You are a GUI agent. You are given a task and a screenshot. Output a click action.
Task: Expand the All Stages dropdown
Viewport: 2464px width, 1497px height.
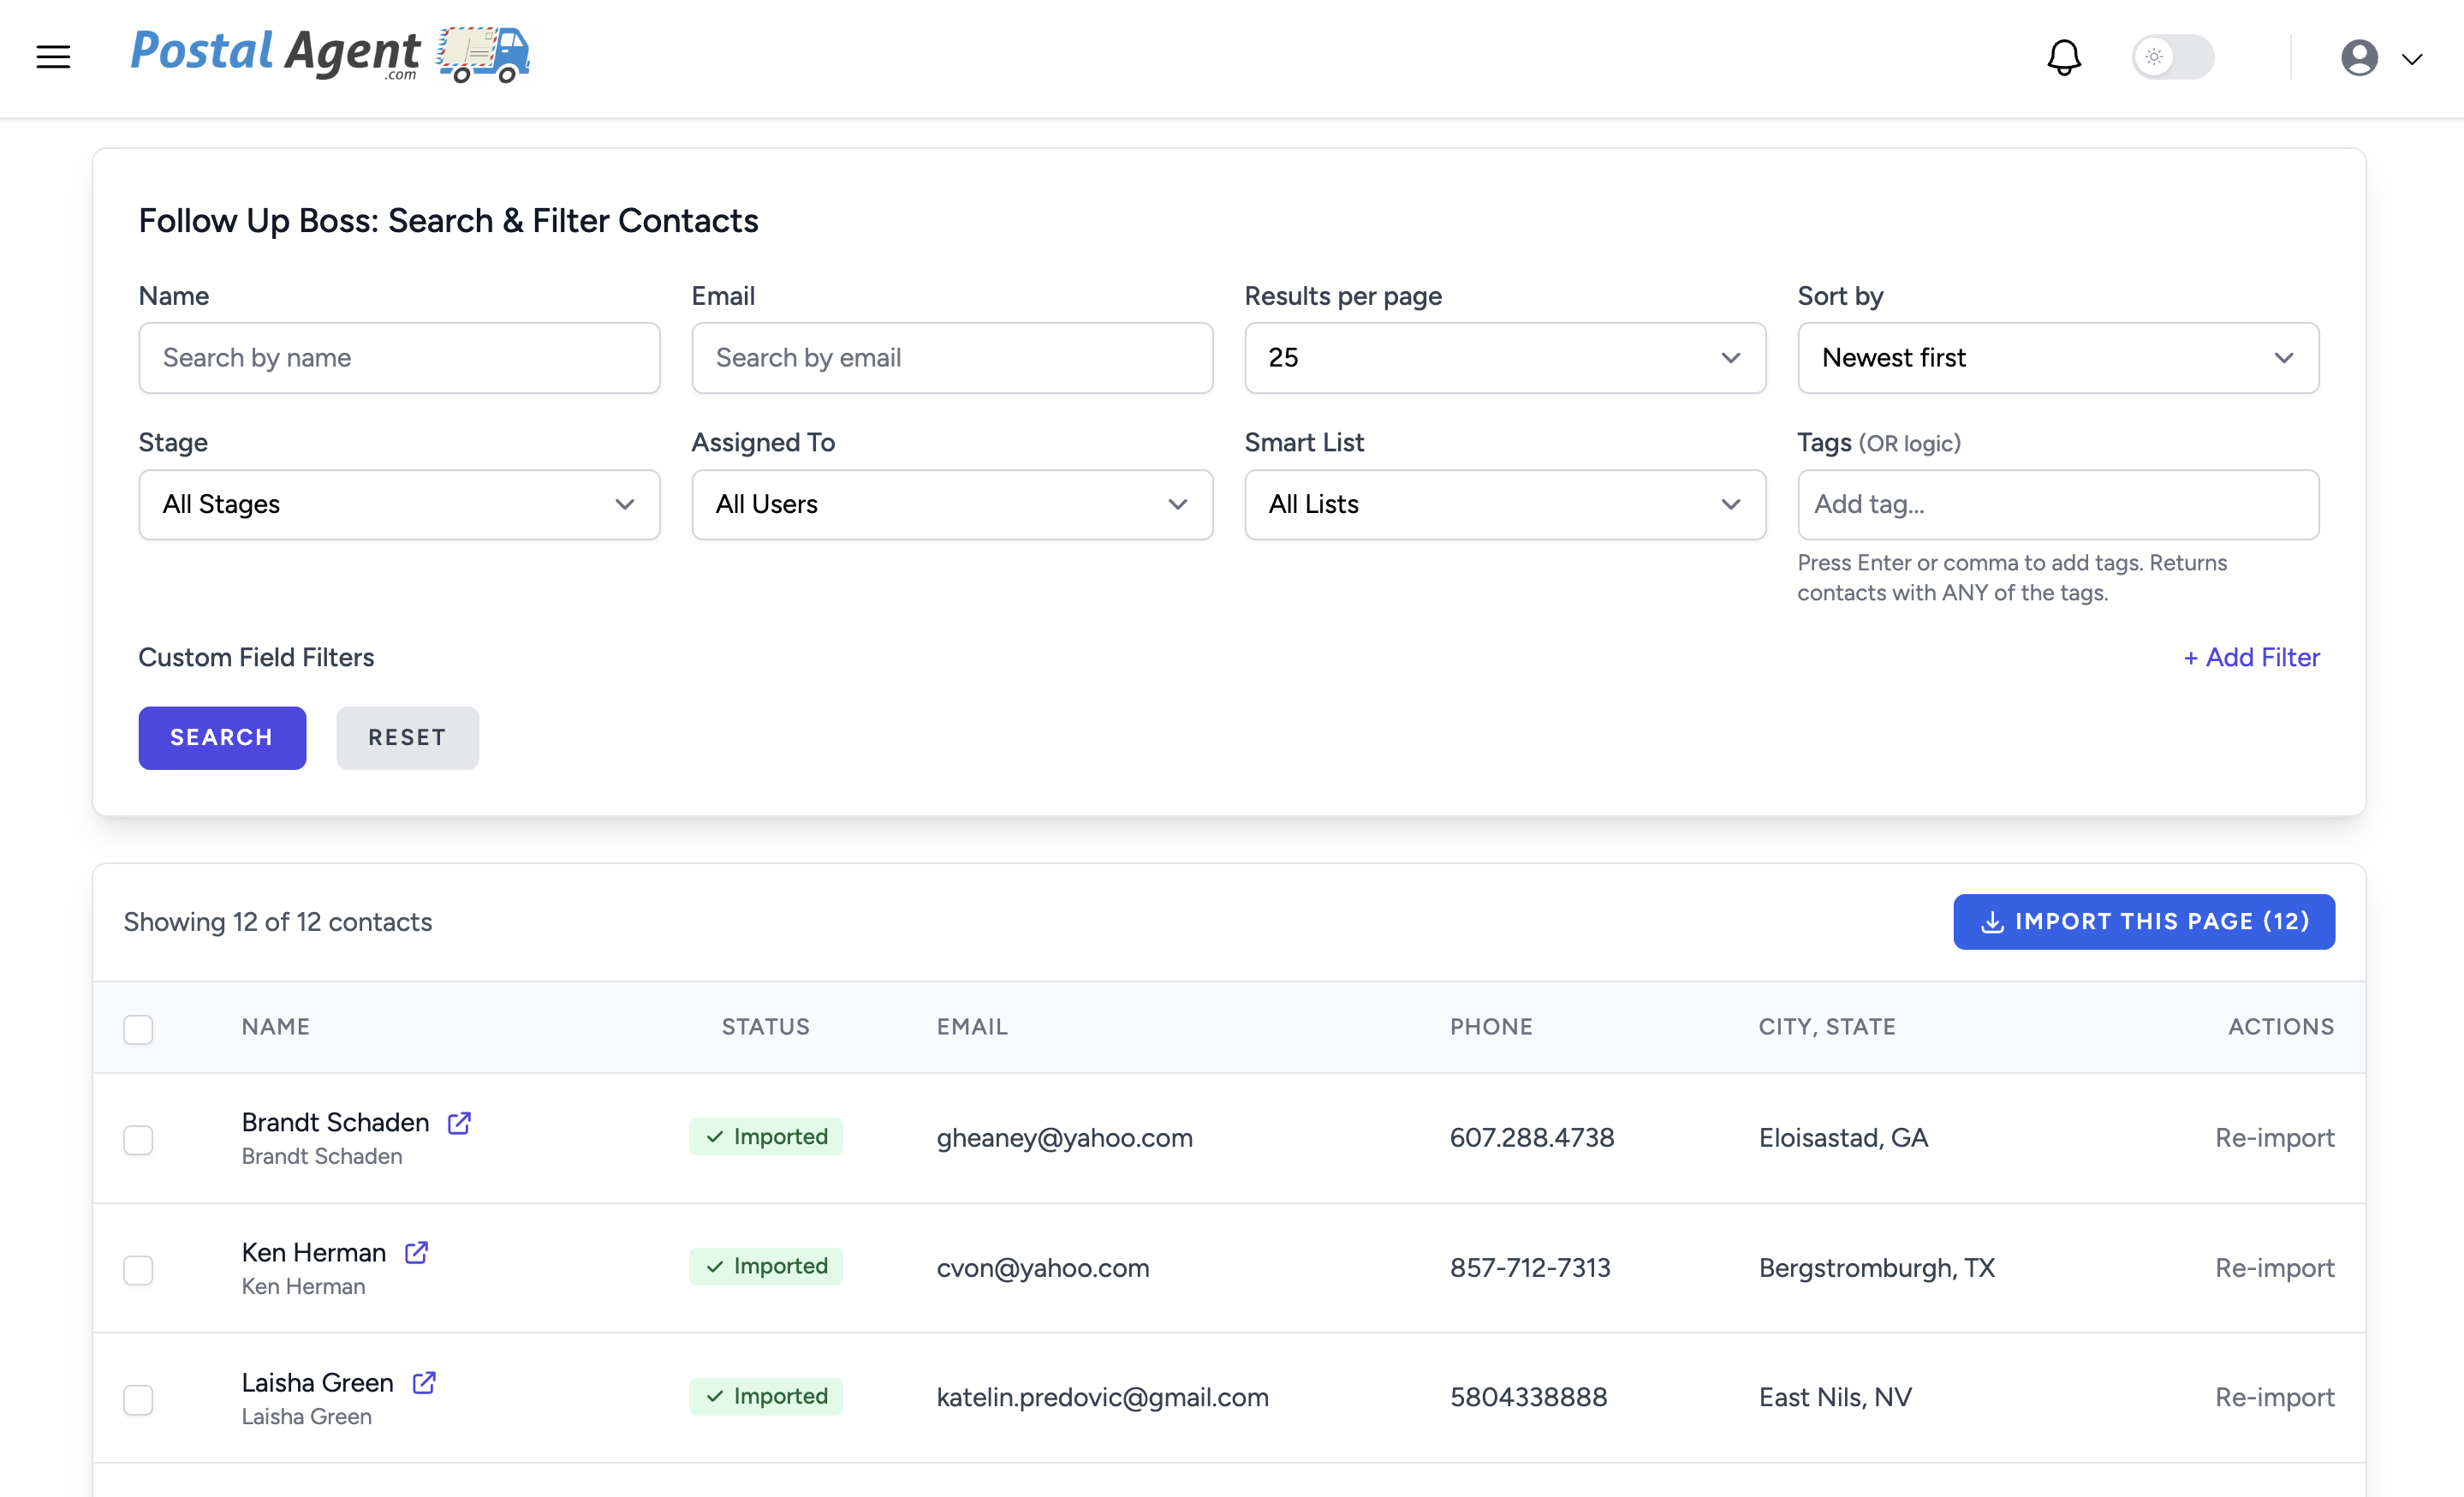coord(399,505)
